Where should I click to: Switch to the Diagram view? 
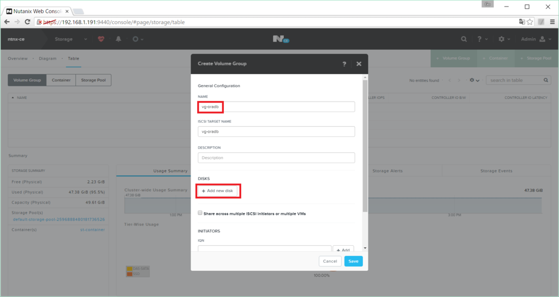[x=47, y=58]
